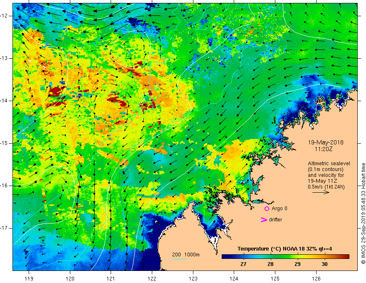Click the latitude axis label "-14"
The height and width of the screenshot is (283, 366).
[4, 101]
